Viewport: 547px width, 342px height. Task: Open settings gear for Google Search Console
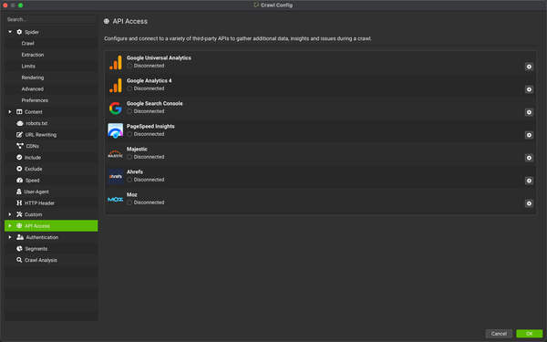click(x=529, y=112)
